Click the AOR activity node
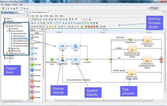 (76, 46)
